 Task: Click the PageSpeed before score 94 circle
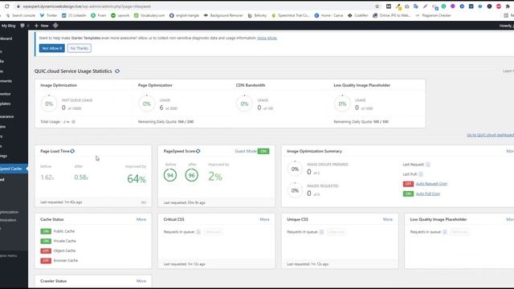coord(170,175)
